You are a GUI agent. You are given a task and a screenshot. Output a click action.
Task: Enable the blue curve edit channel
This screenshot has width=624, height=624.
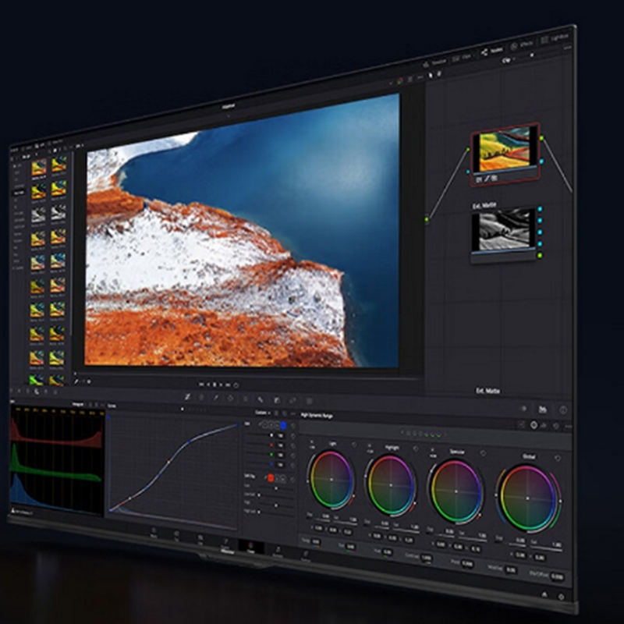283,425
